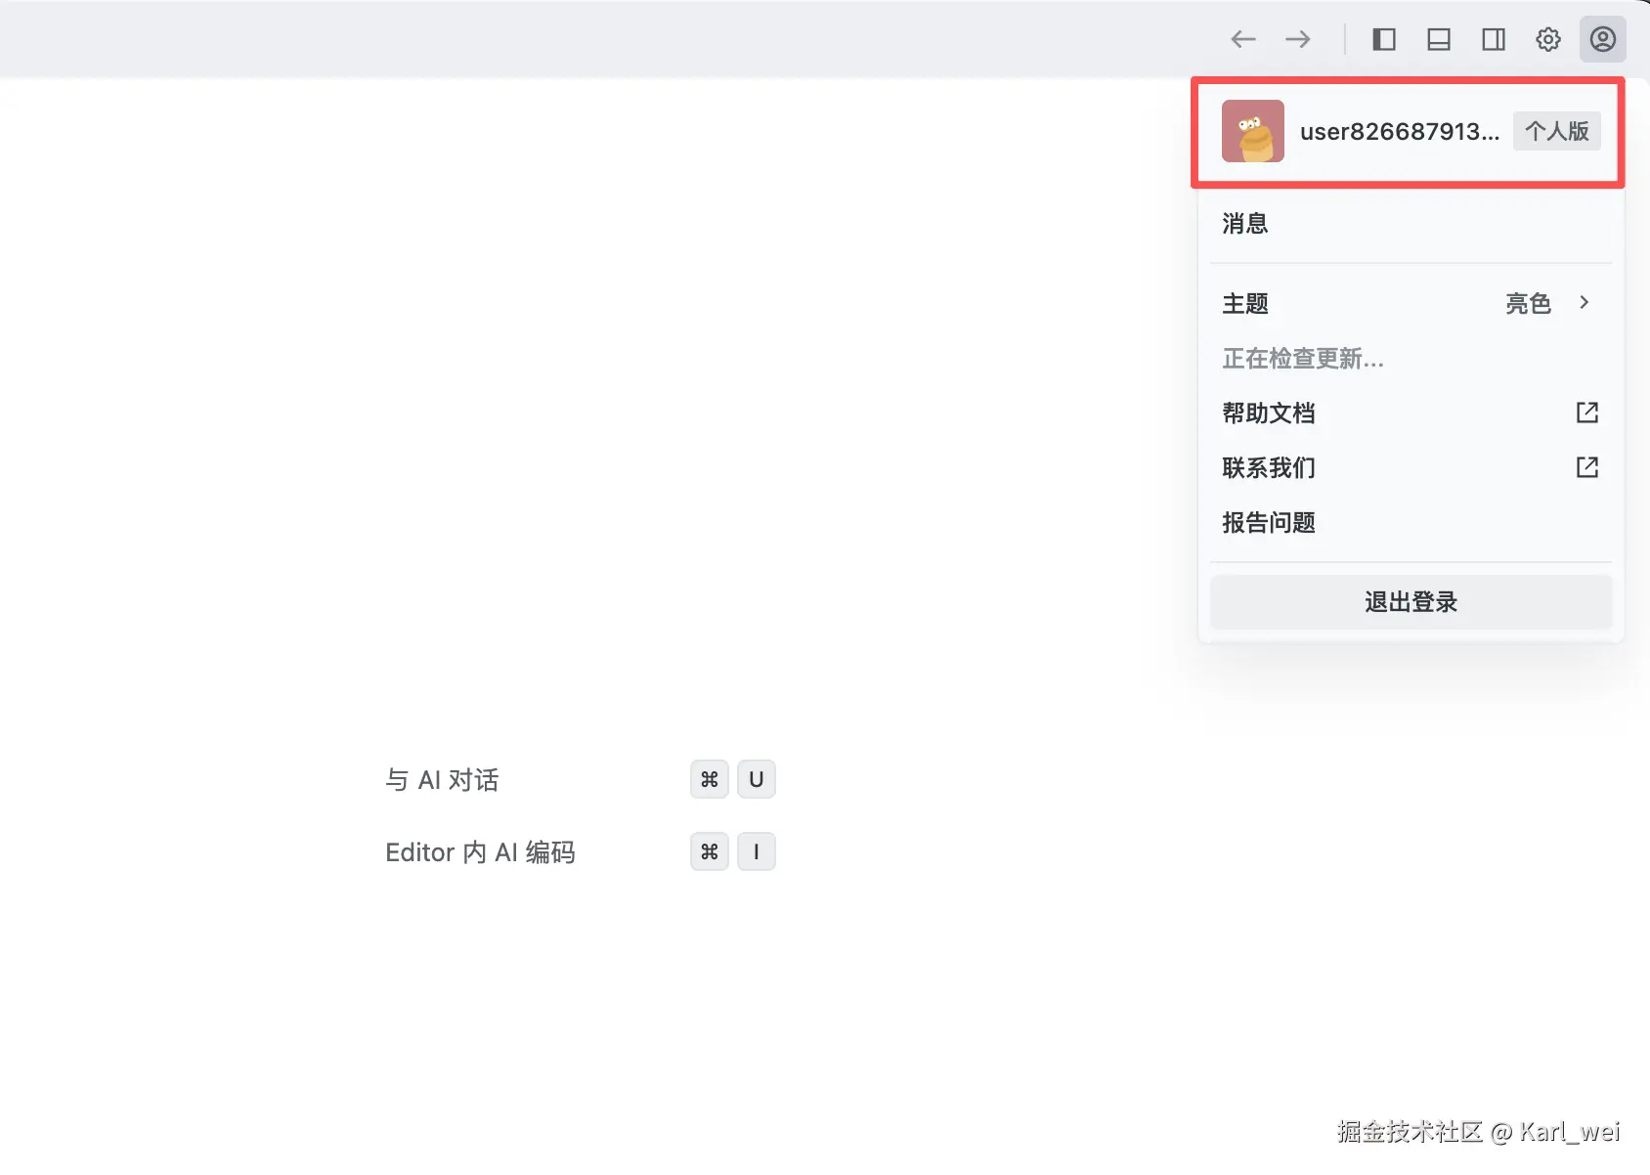Toggle the right sidebar panel
Image resolution: width=1650 pixels, height=1175 pixels.
(1494, 39)
